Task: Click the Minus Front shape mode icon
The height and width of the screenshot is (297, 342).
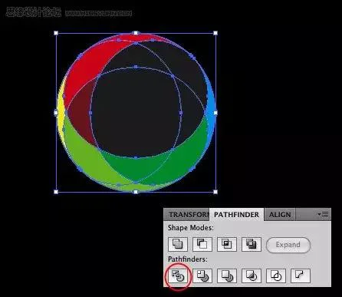Action: click(202, 244)
